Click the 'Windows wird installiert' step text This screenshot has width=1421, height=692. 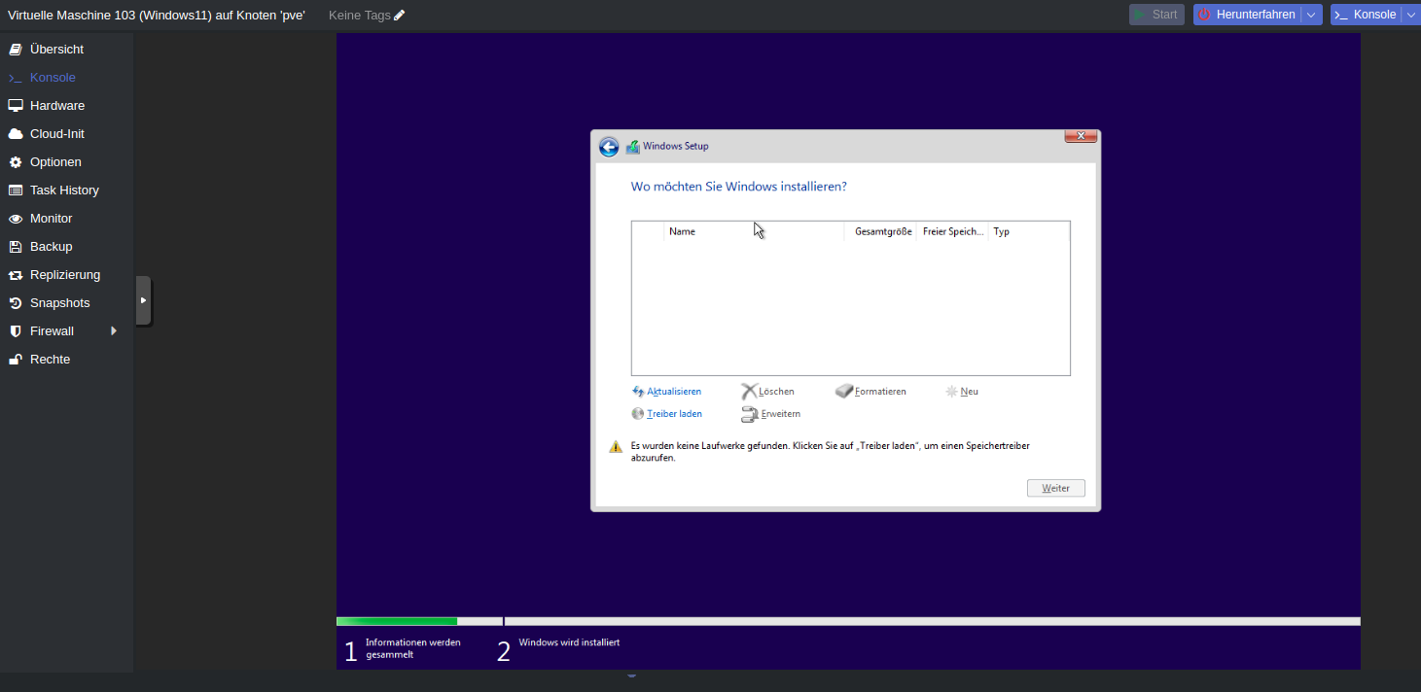click(569, 642)
